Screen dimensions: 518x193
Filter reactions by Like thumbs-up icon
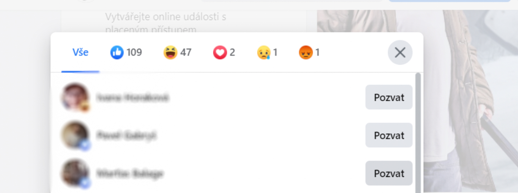(117, 53)
